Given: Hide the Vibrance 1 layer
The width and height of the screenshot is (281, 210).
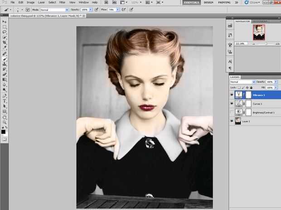Looking at the screenshot, I should coord(232,95).
